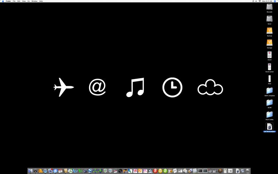Open the Go menu

(28, 1)
